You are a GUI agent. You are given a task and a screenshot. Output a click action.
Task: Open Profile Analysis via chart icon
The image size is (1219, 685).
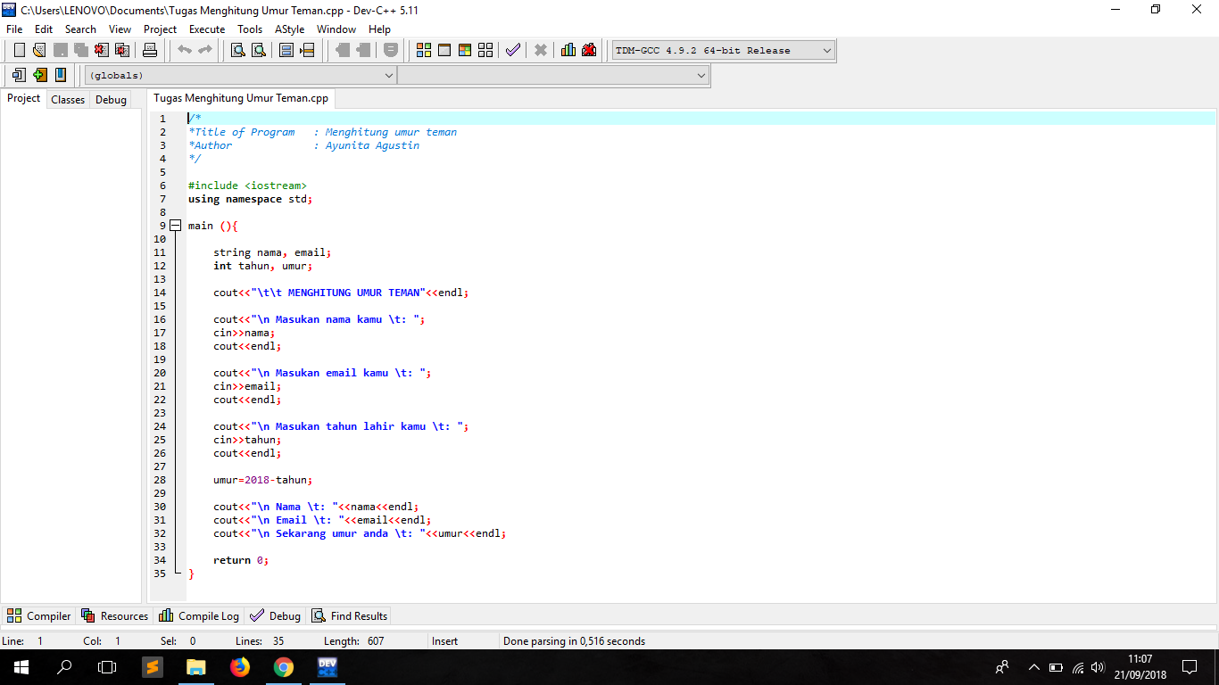568,50
